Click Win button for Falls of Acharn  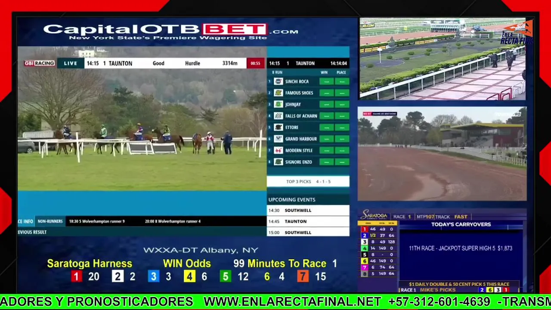pos(326,116)
